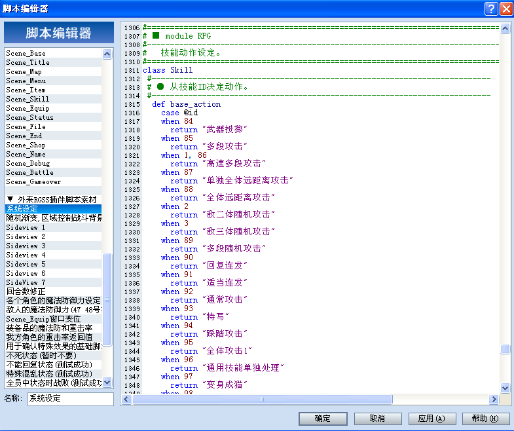Click the help question mark title icon
The height and width of the screenshot is (431, 514).
click(x=491, y=9)
